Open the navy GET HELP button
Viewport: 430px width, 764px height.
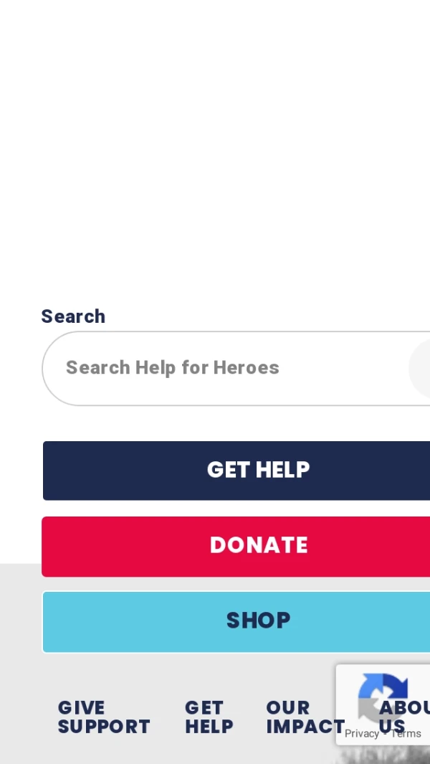pos(236,471)
